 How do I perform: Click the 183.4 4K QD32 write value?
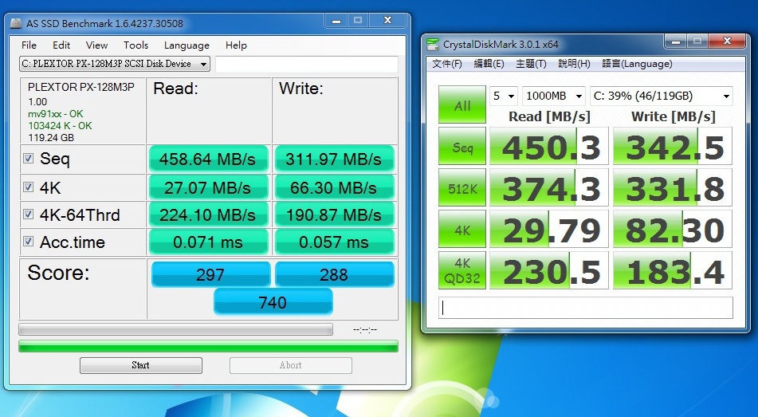(673, 270)
